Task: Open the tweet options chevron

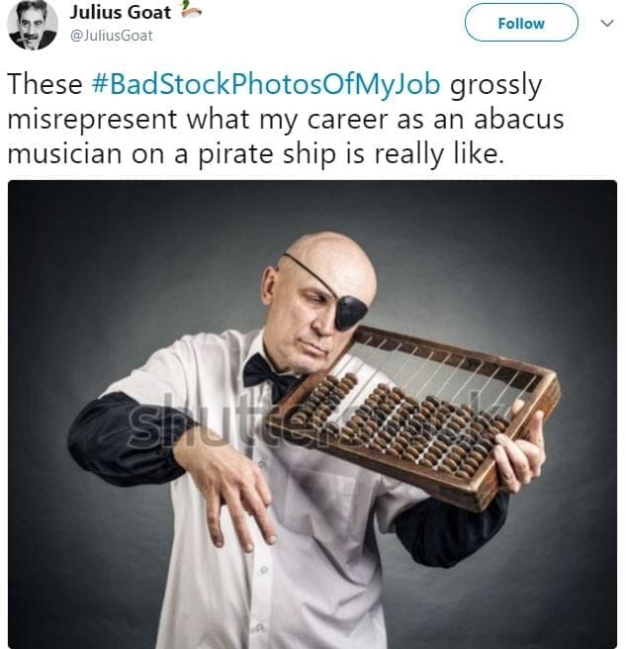Action: point(607,23)
